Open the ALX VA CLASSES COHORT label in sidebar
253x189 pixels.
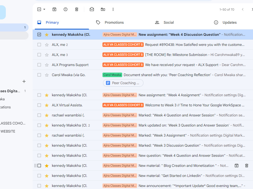[13, 123]
